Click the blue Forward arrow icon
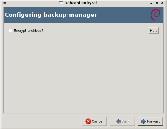The height and width of the screenshot is (129, 167). 143,121
